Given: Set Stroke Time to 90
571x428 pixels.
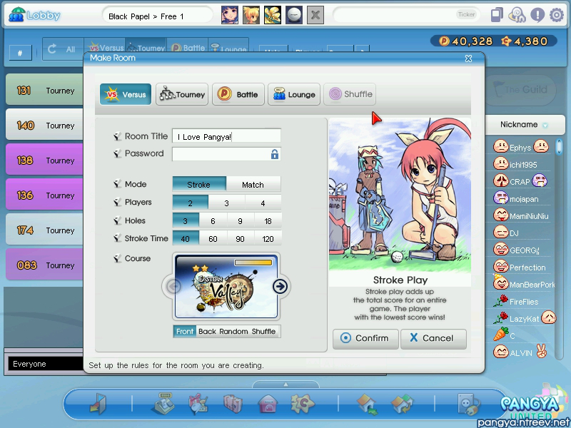Looking at the screenshot, I should pyautogui.click(x=241, y=238).
